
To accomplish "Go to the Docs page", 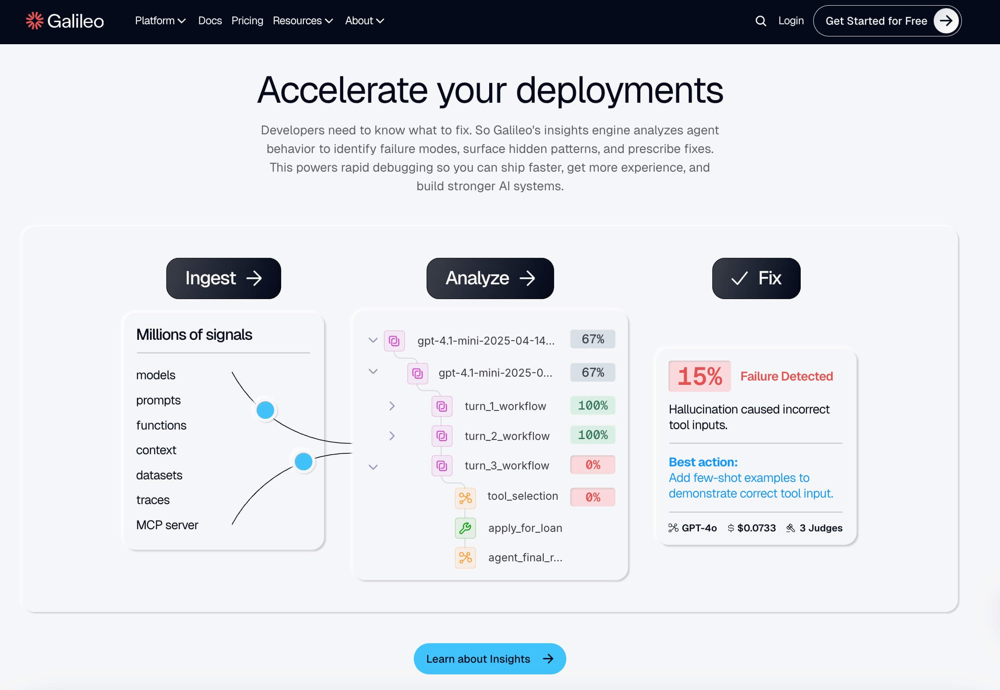I will 210,21.
